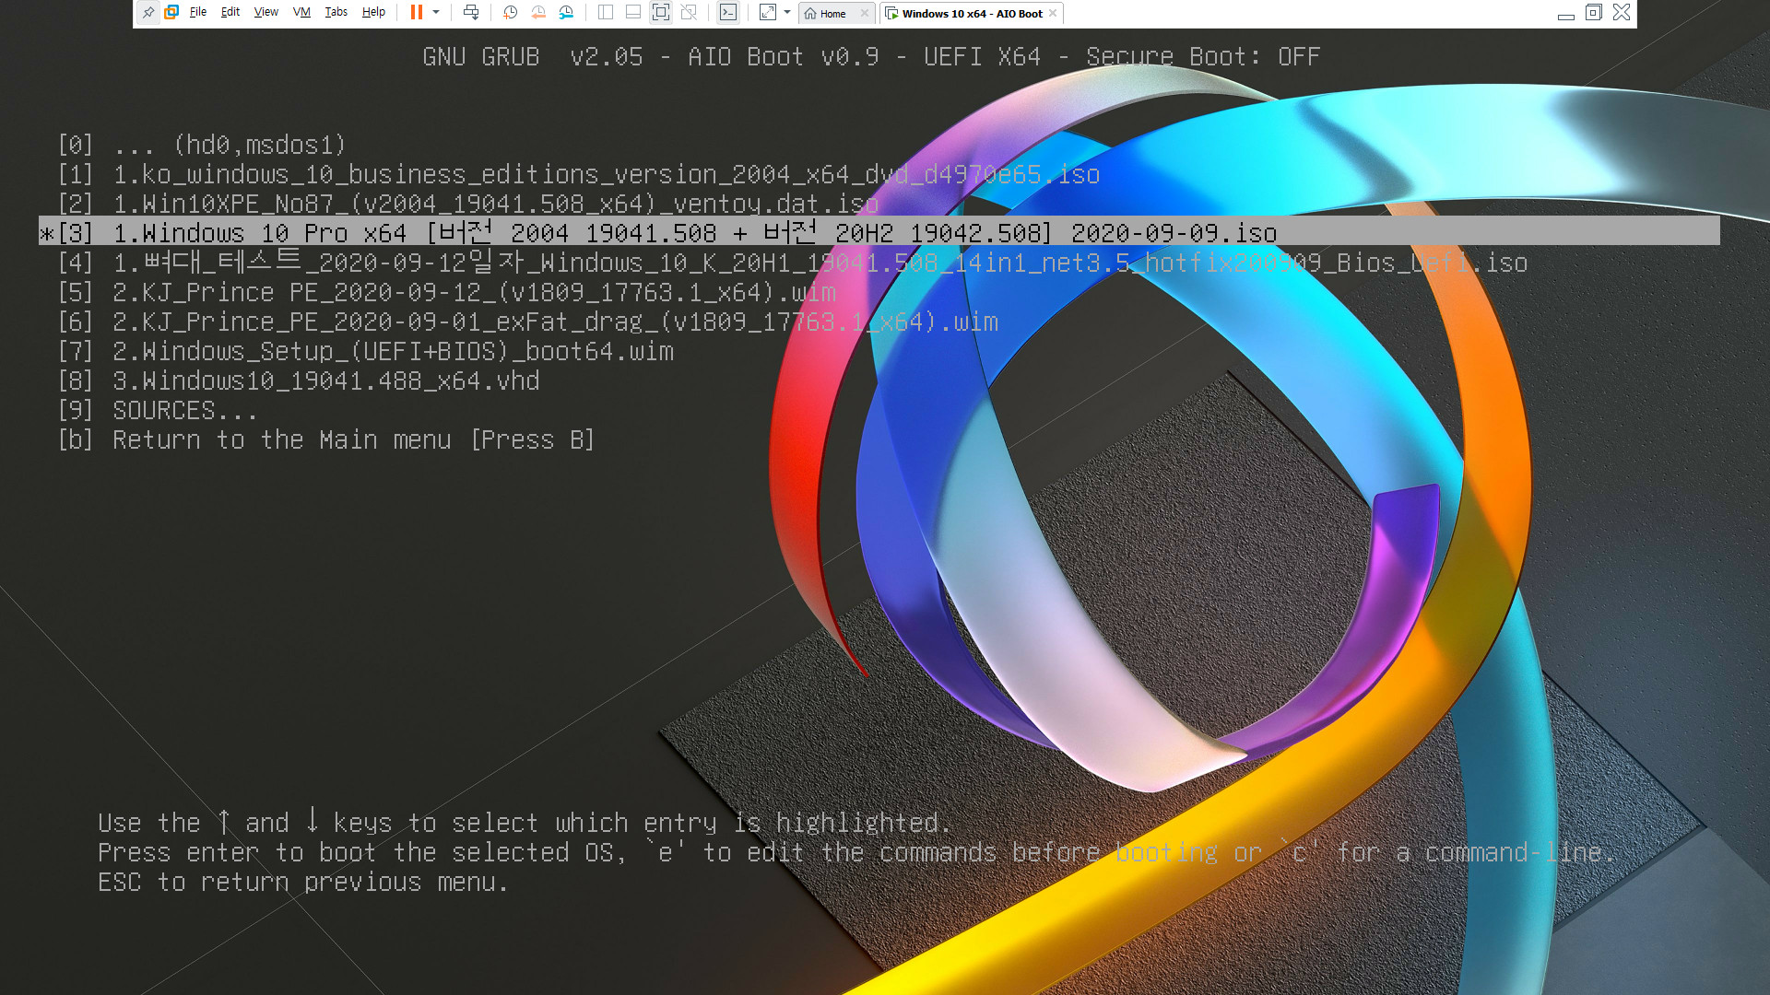This screenshot has width=1770, height=995.
Task: Click the VM full screen toggle icon
Action: 660,12
